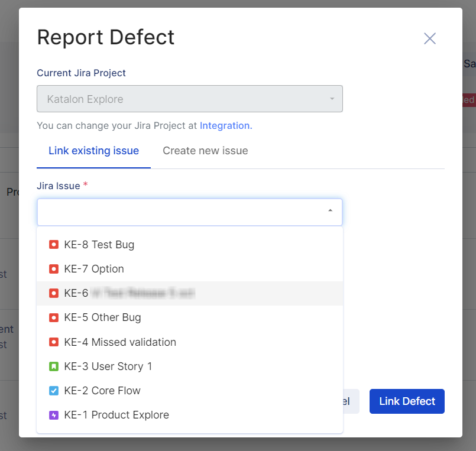Select the Link existing issue tab
The width and height of the screenshot is (476, 451).
(93, 151)
